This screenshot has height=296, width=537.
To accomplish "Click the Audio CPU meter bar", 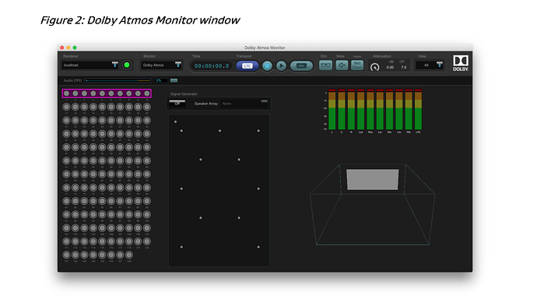I will (x=118, y=80).
